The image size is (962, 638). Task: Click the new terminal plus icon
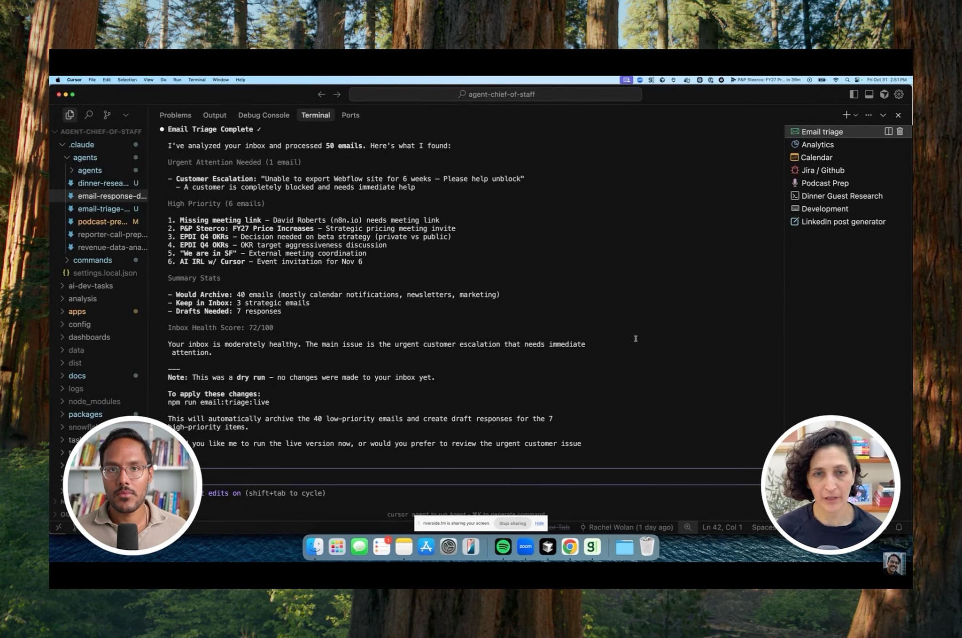(x=846, y=115)
